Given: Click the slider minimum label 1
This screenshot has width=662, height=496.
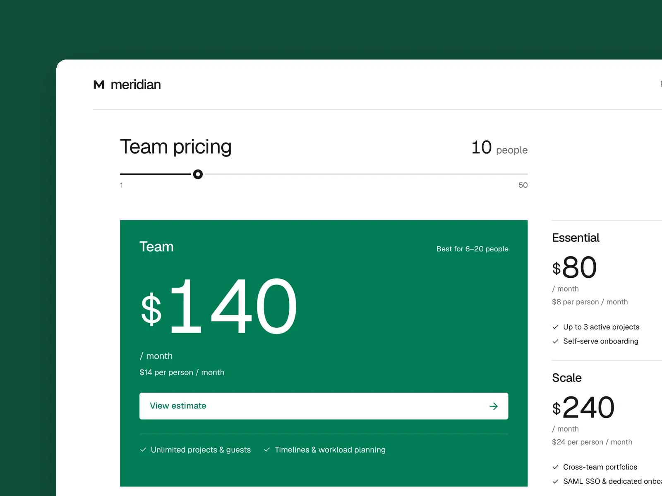Looking at the screenshot, I should click(x=121, y=185).
